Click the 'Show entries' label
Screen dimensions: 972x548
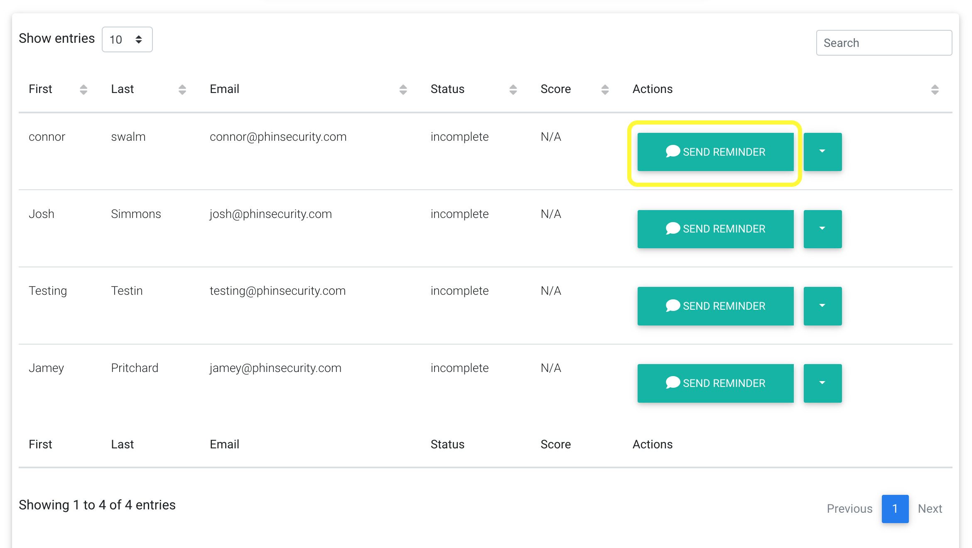pyautogui.click(x=57, y=39)
